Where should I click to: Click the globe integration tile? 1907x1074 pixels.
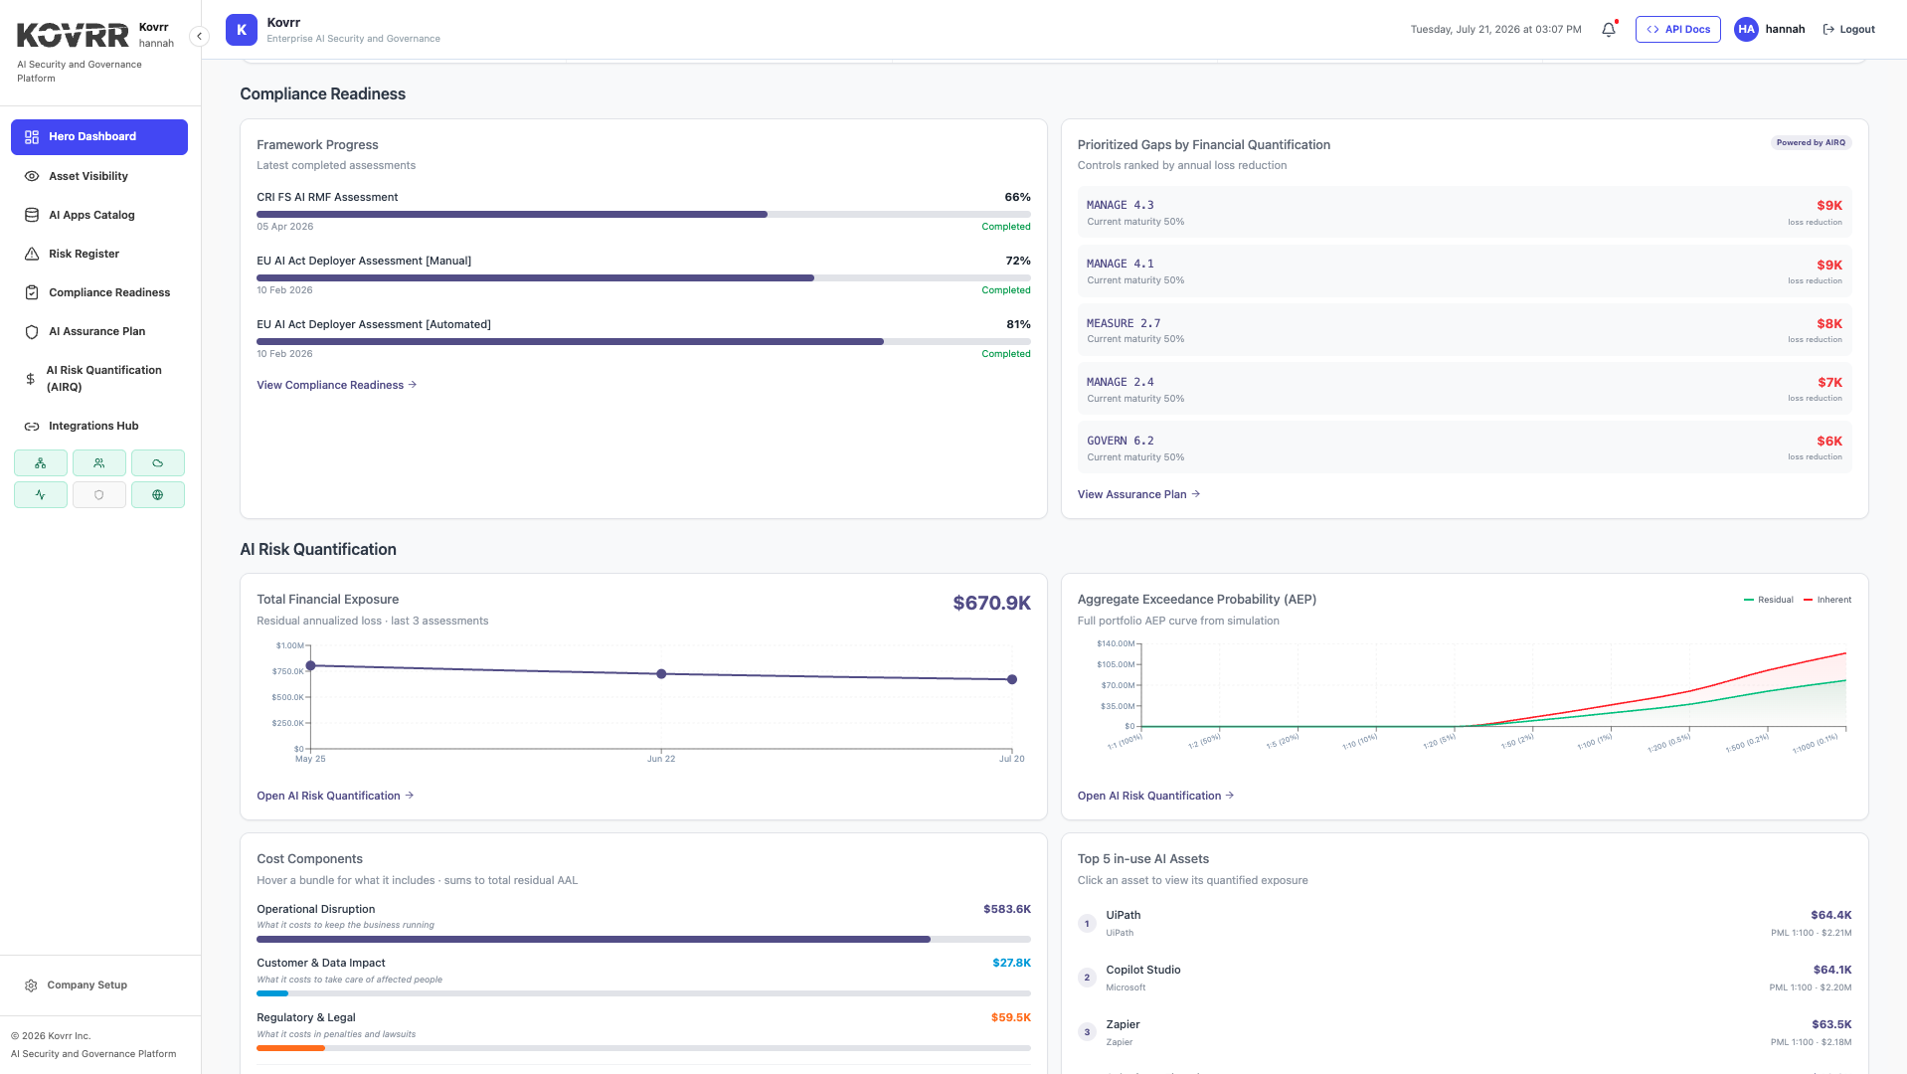[158, 495]
